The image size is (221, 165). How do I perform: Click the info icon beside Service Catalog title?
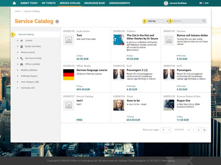point(57,21)
